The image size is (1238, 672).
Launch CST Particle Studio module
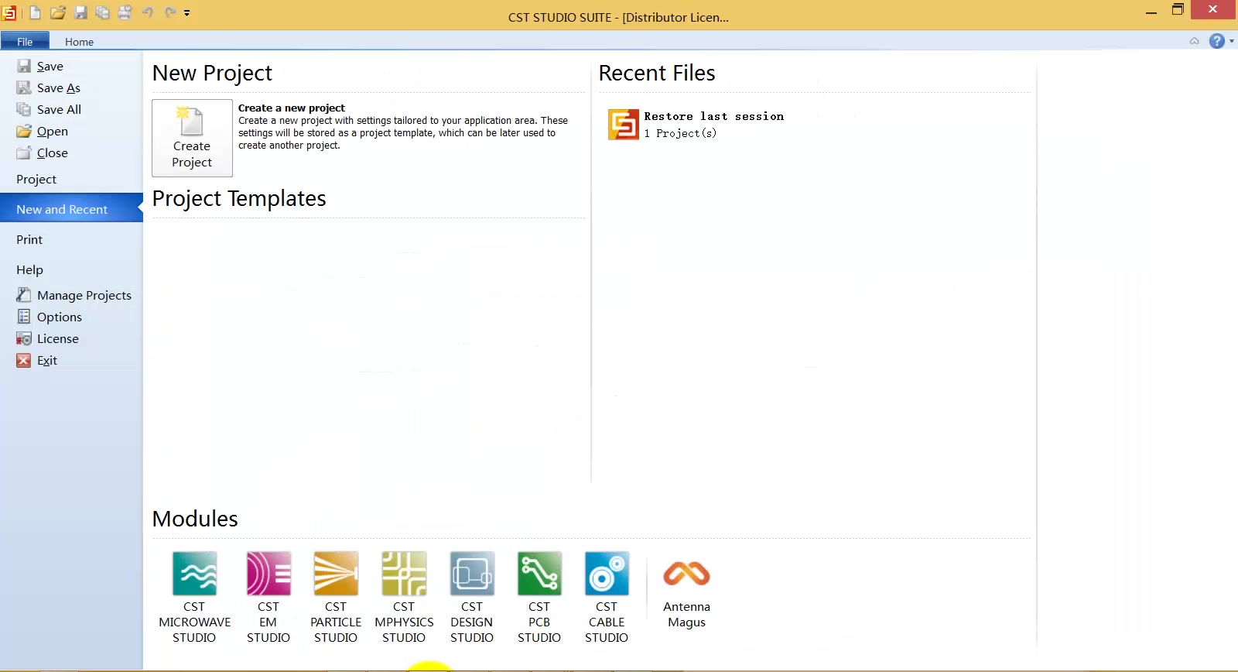click(336, 598)
